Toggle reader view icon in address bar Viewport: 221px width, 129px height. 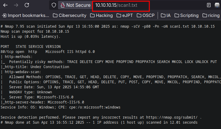coord(209,5)
